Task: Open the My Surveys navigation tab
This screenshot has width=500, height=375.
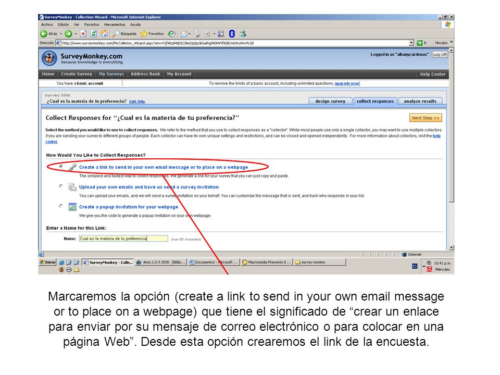Action: 111,74
